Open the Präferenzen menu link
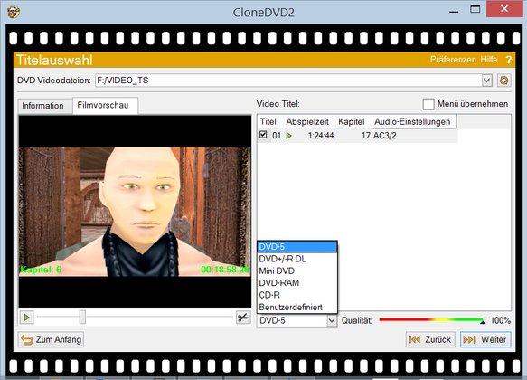 (453, 60)
